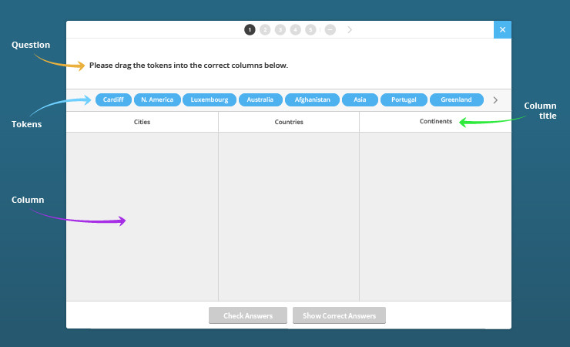The image size is (570, 347).
Task: Click the Show Correct Answers button
Action: click(339, 315)
